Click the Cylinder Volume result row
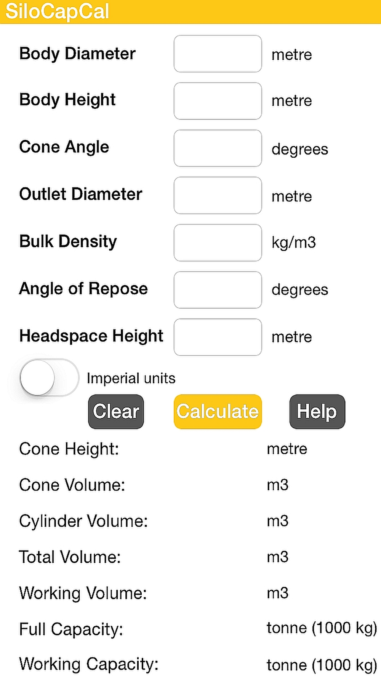Screen dimensions: 381x679 pyautogui.click(x=190, y=521)
